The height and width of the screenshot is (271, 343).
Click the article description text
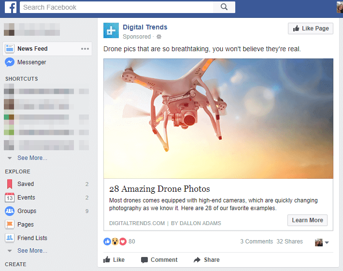pos(213,204)
